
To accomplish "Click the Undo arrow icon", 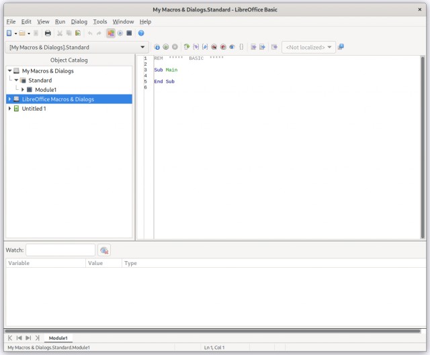I will [90, 33].
